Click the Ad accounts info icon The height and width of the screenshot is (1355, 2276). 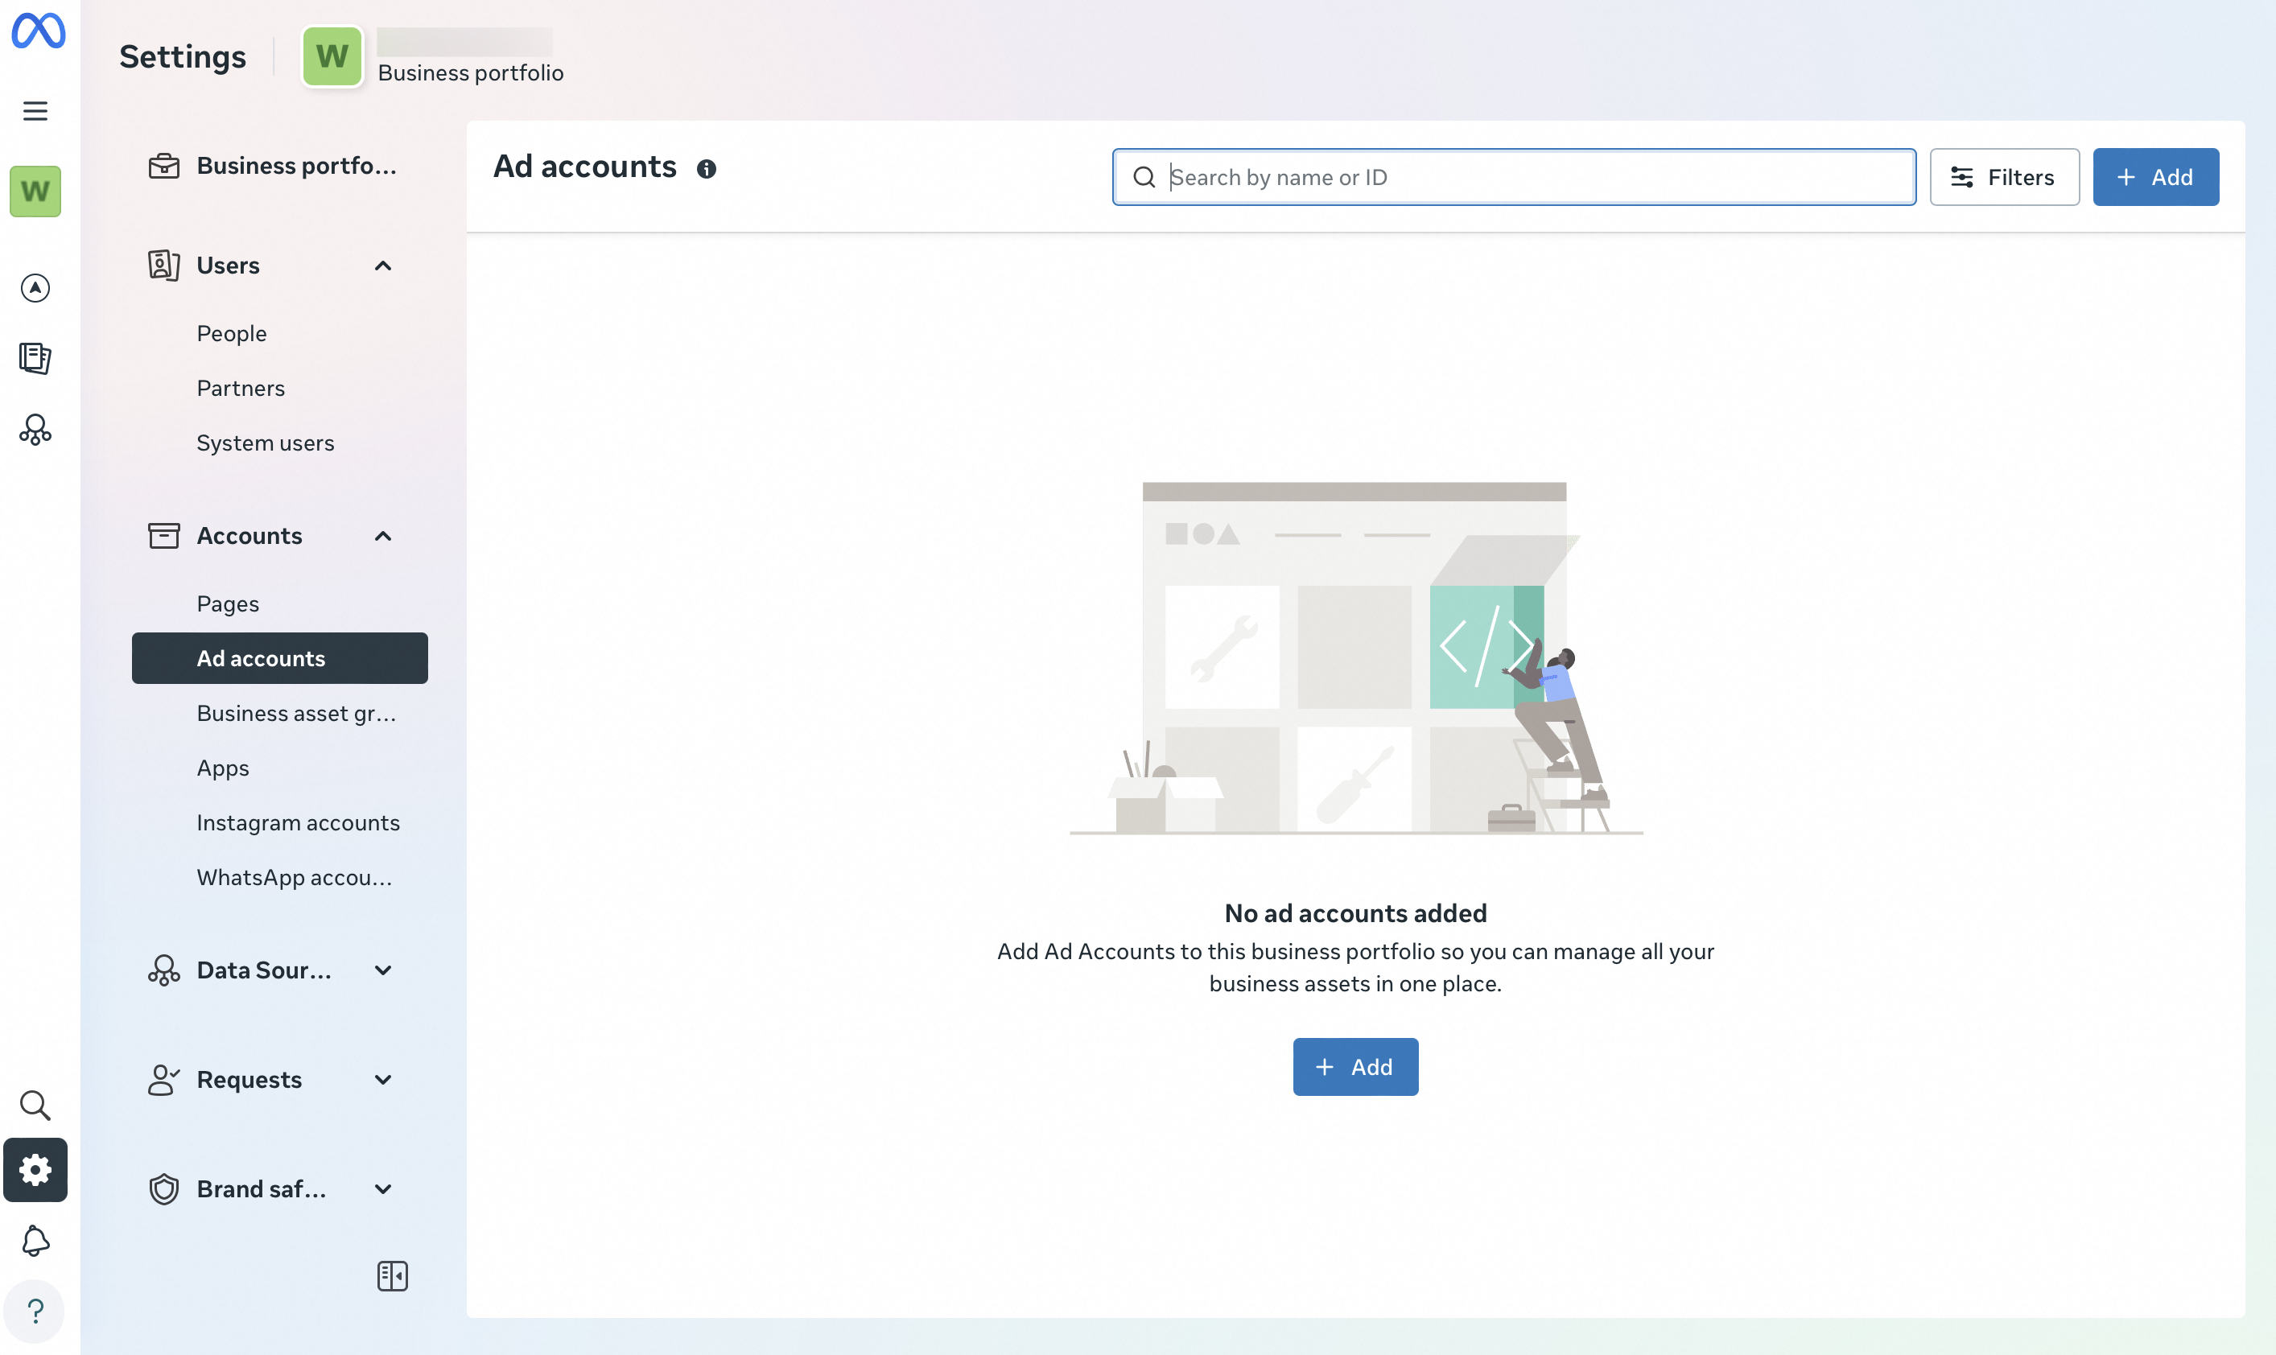(706, 169)
